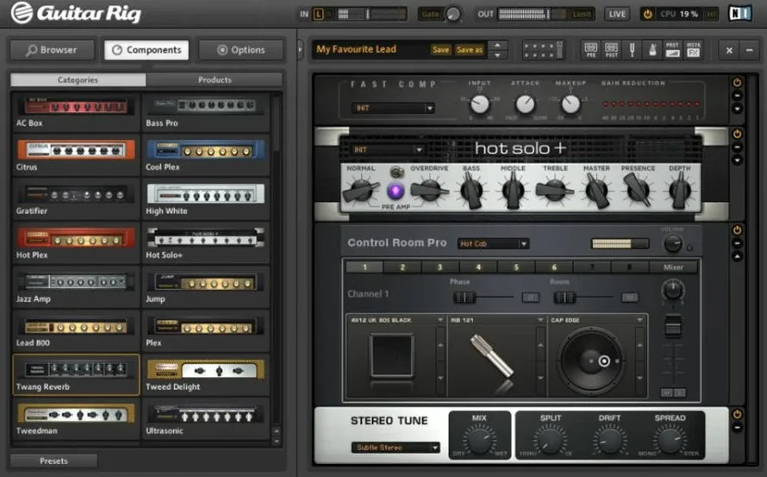Switch to the Products tab
Viewport: 767px width, 477px height.
(x=215, y=80)
